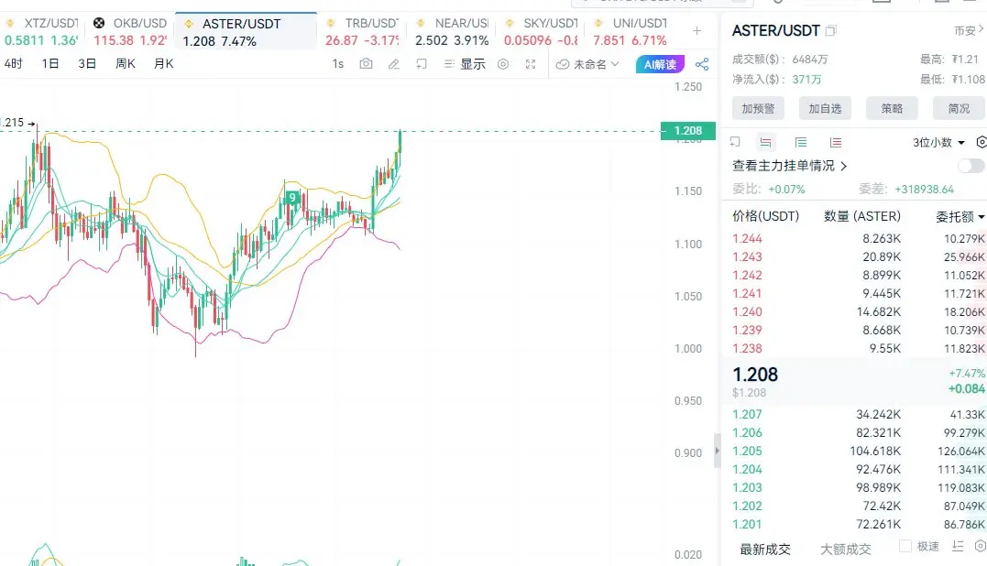
Task: Click the 价格(USDT) column header
Action: click(x=765, y=216)
